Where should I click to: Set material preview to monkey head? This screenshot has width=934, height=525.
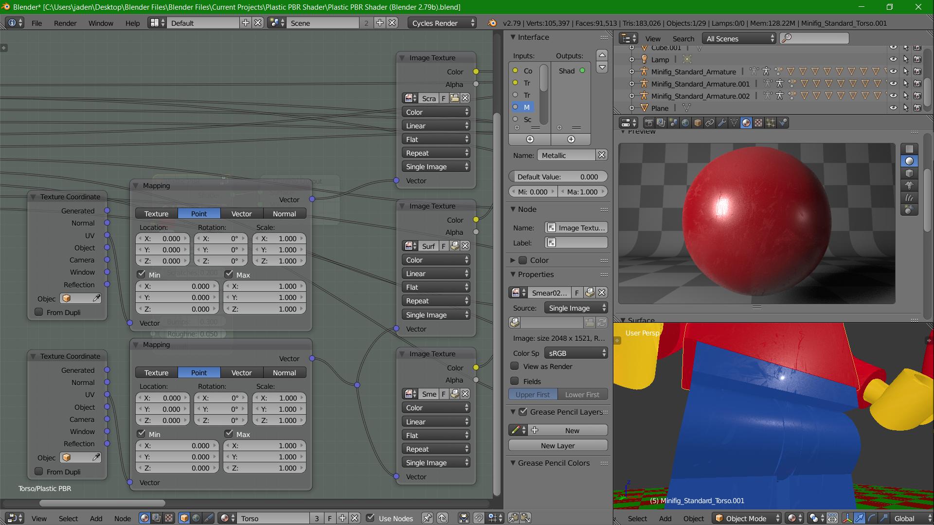tap(909, 186)
